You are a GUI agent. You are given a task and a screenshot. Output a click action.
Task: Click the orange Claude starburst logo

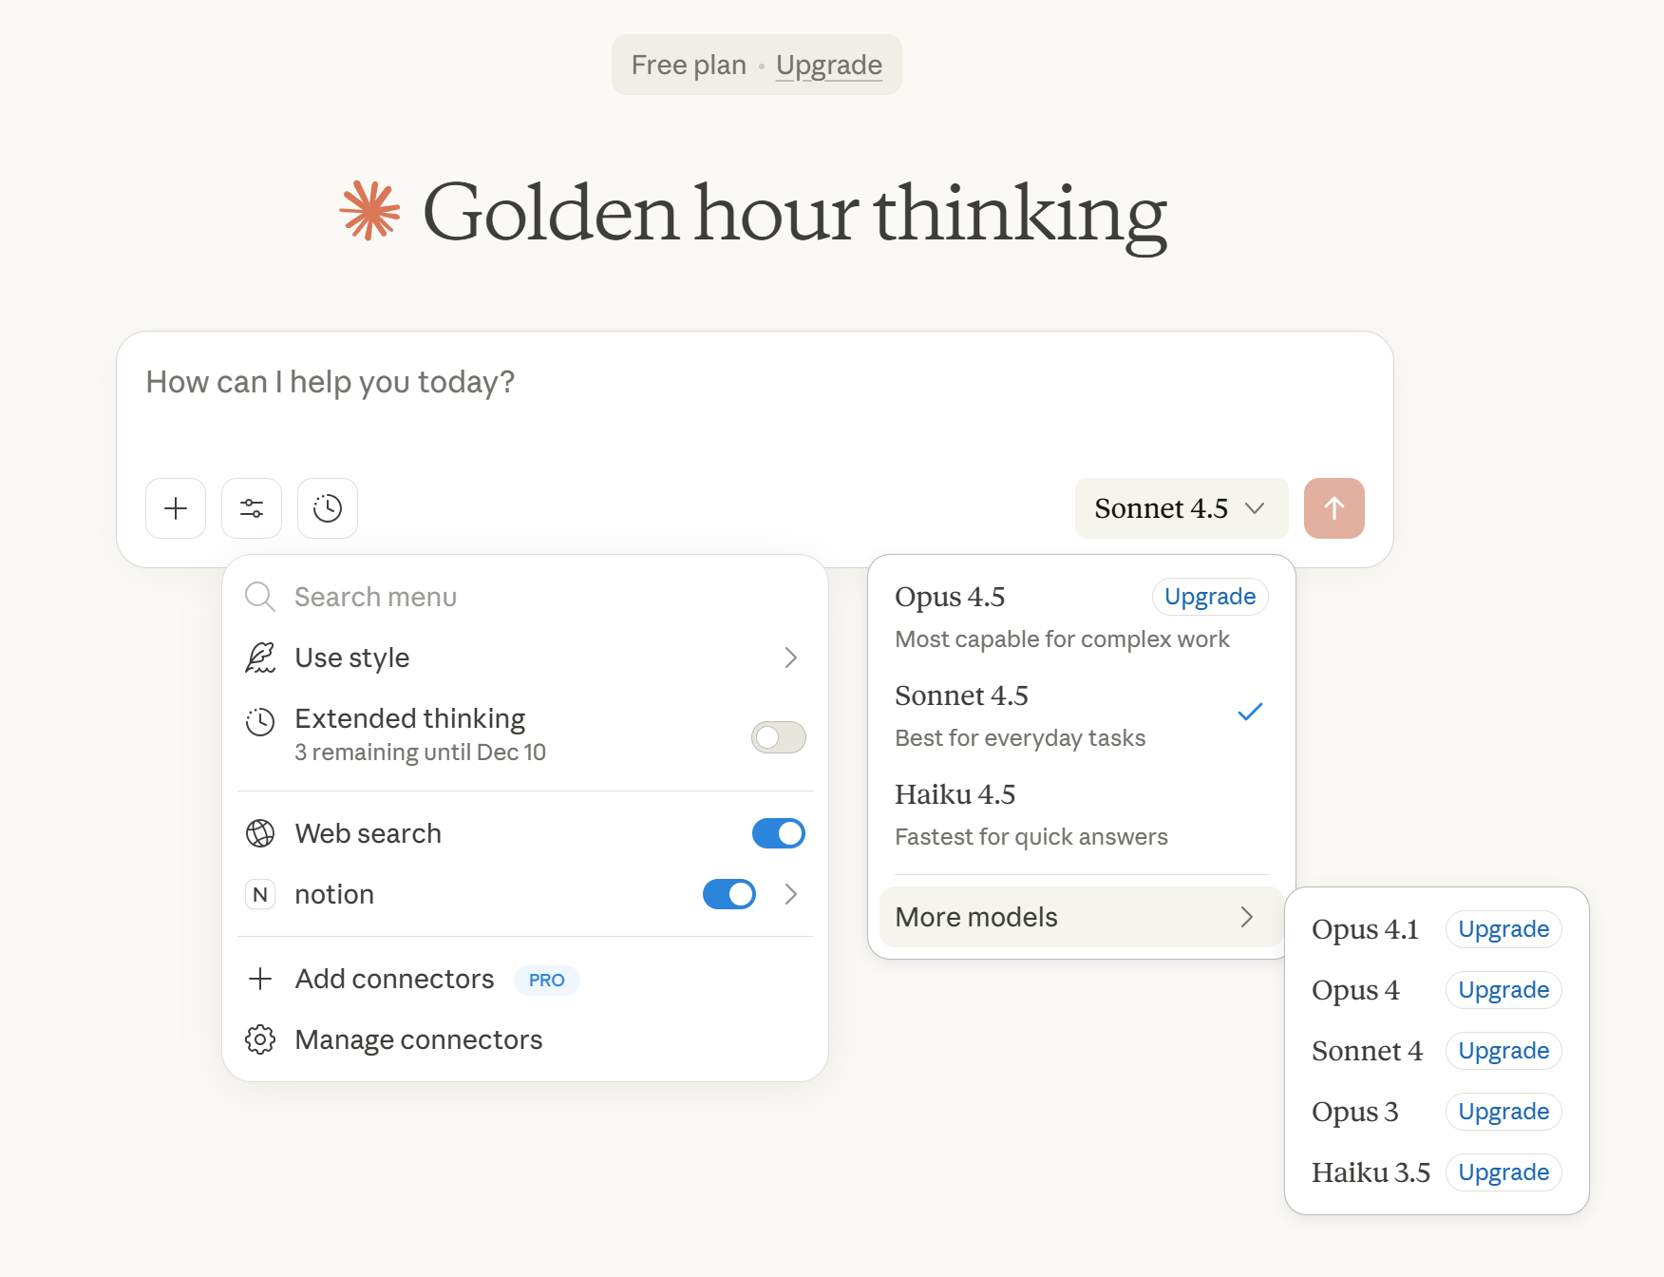(x=369, y=210)
